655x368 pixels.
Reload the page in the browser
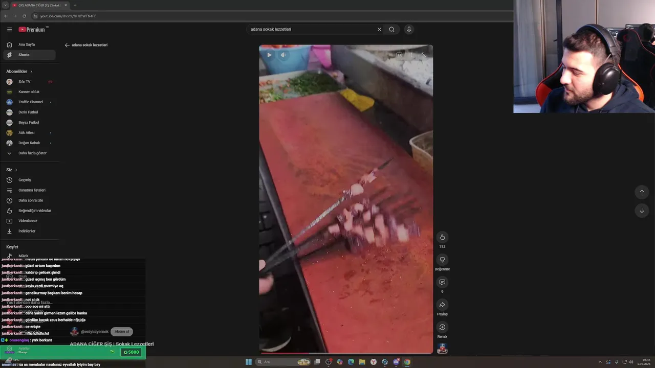(24, 16)
